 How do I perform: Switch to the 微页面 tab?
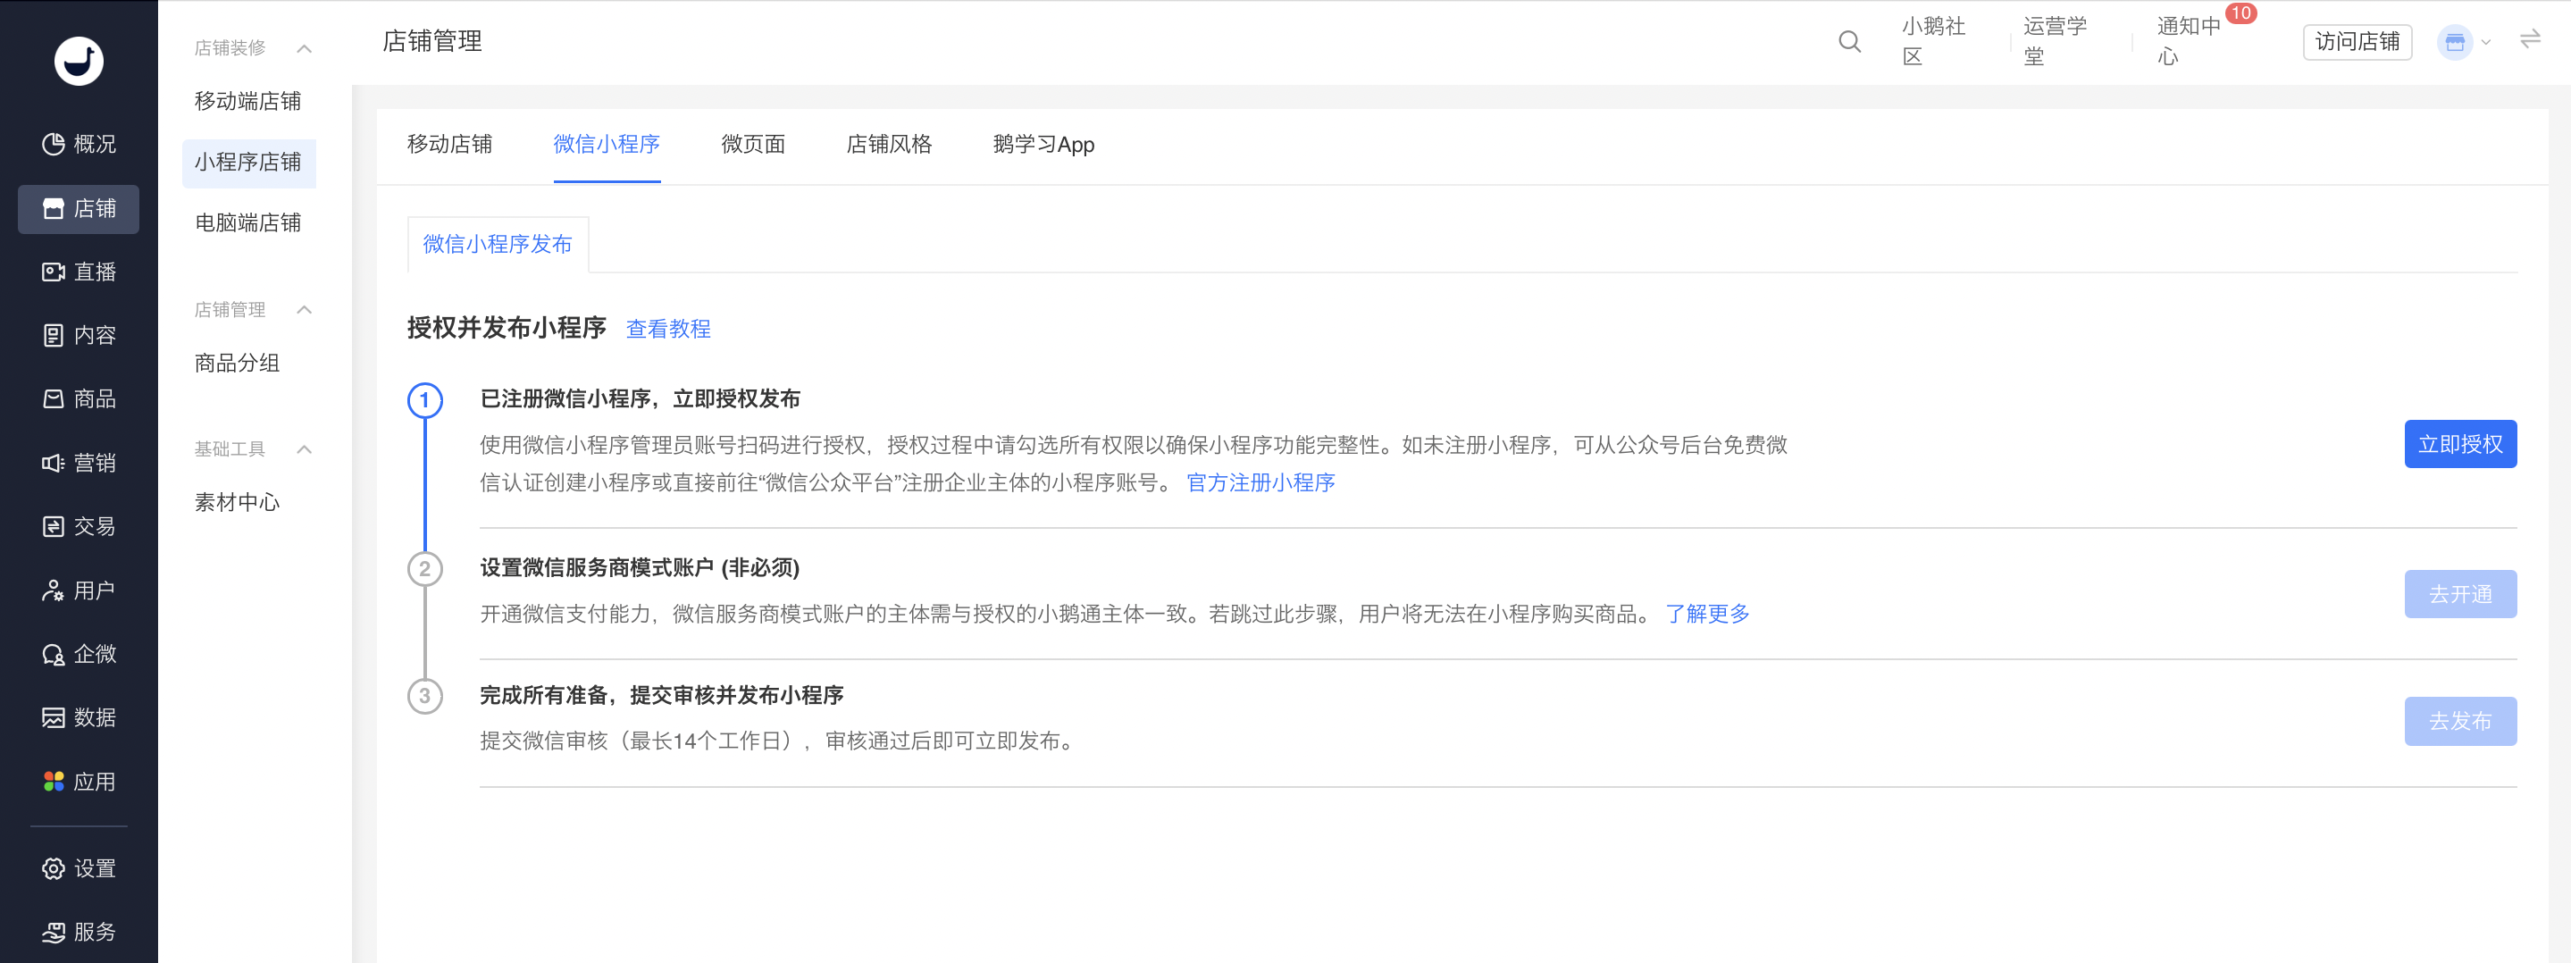point(754,145)
